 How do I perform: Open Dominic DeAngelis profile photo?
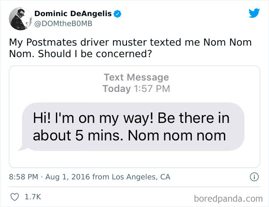pyautogui.click(x=20, y=19)
